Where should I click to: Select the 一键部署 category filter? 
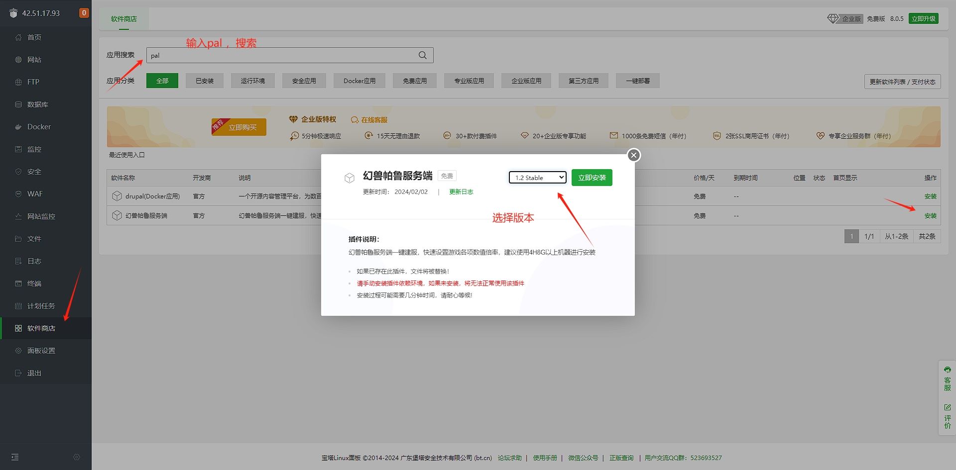638,81
